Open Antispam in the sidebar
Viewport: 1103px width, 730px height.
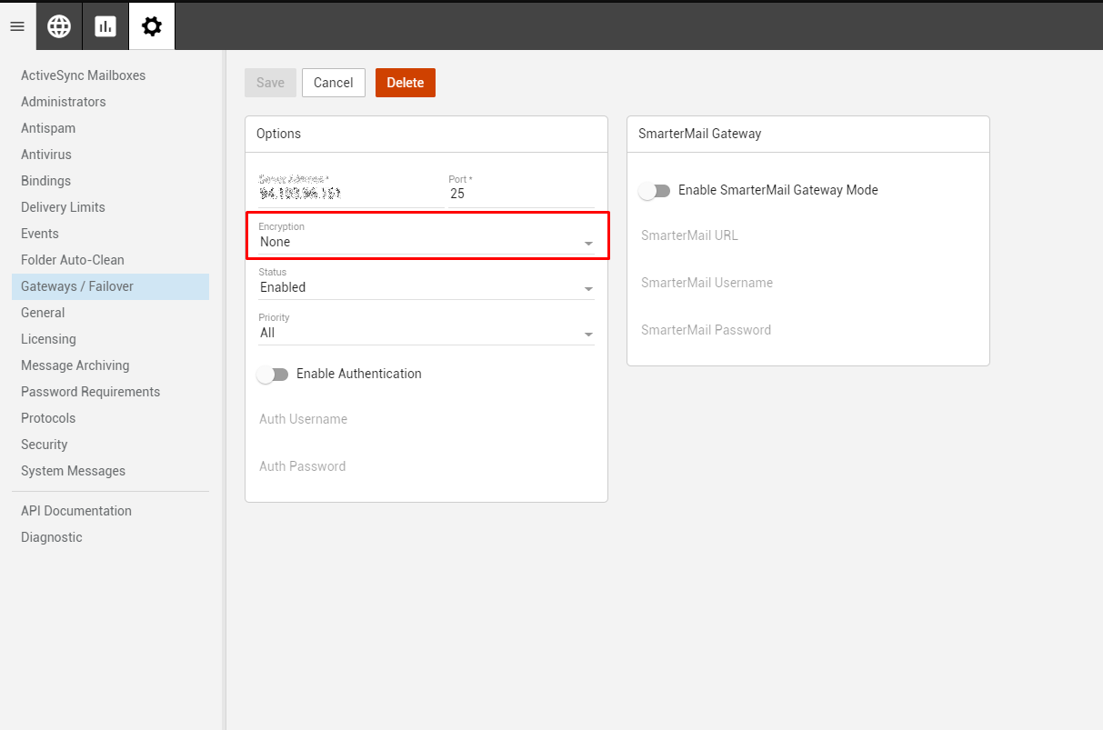48,128
